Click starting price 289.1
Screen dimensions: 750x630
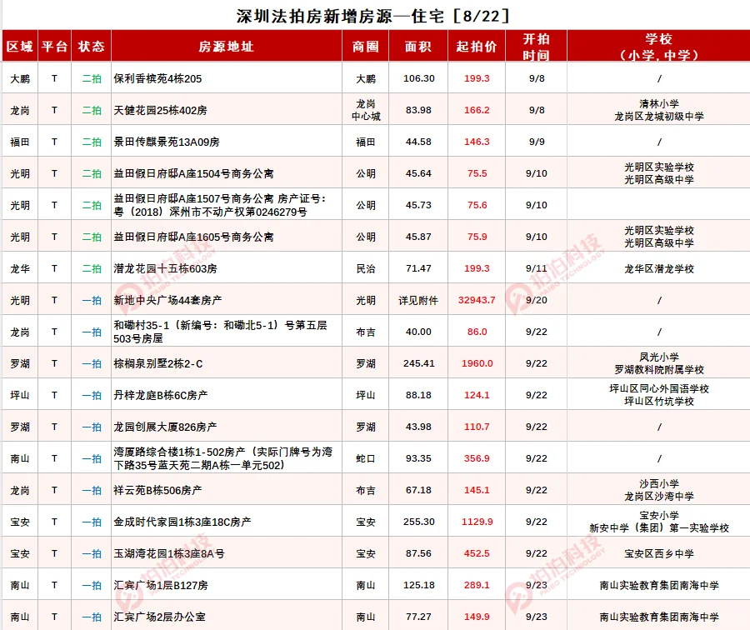tap(477, 585)
